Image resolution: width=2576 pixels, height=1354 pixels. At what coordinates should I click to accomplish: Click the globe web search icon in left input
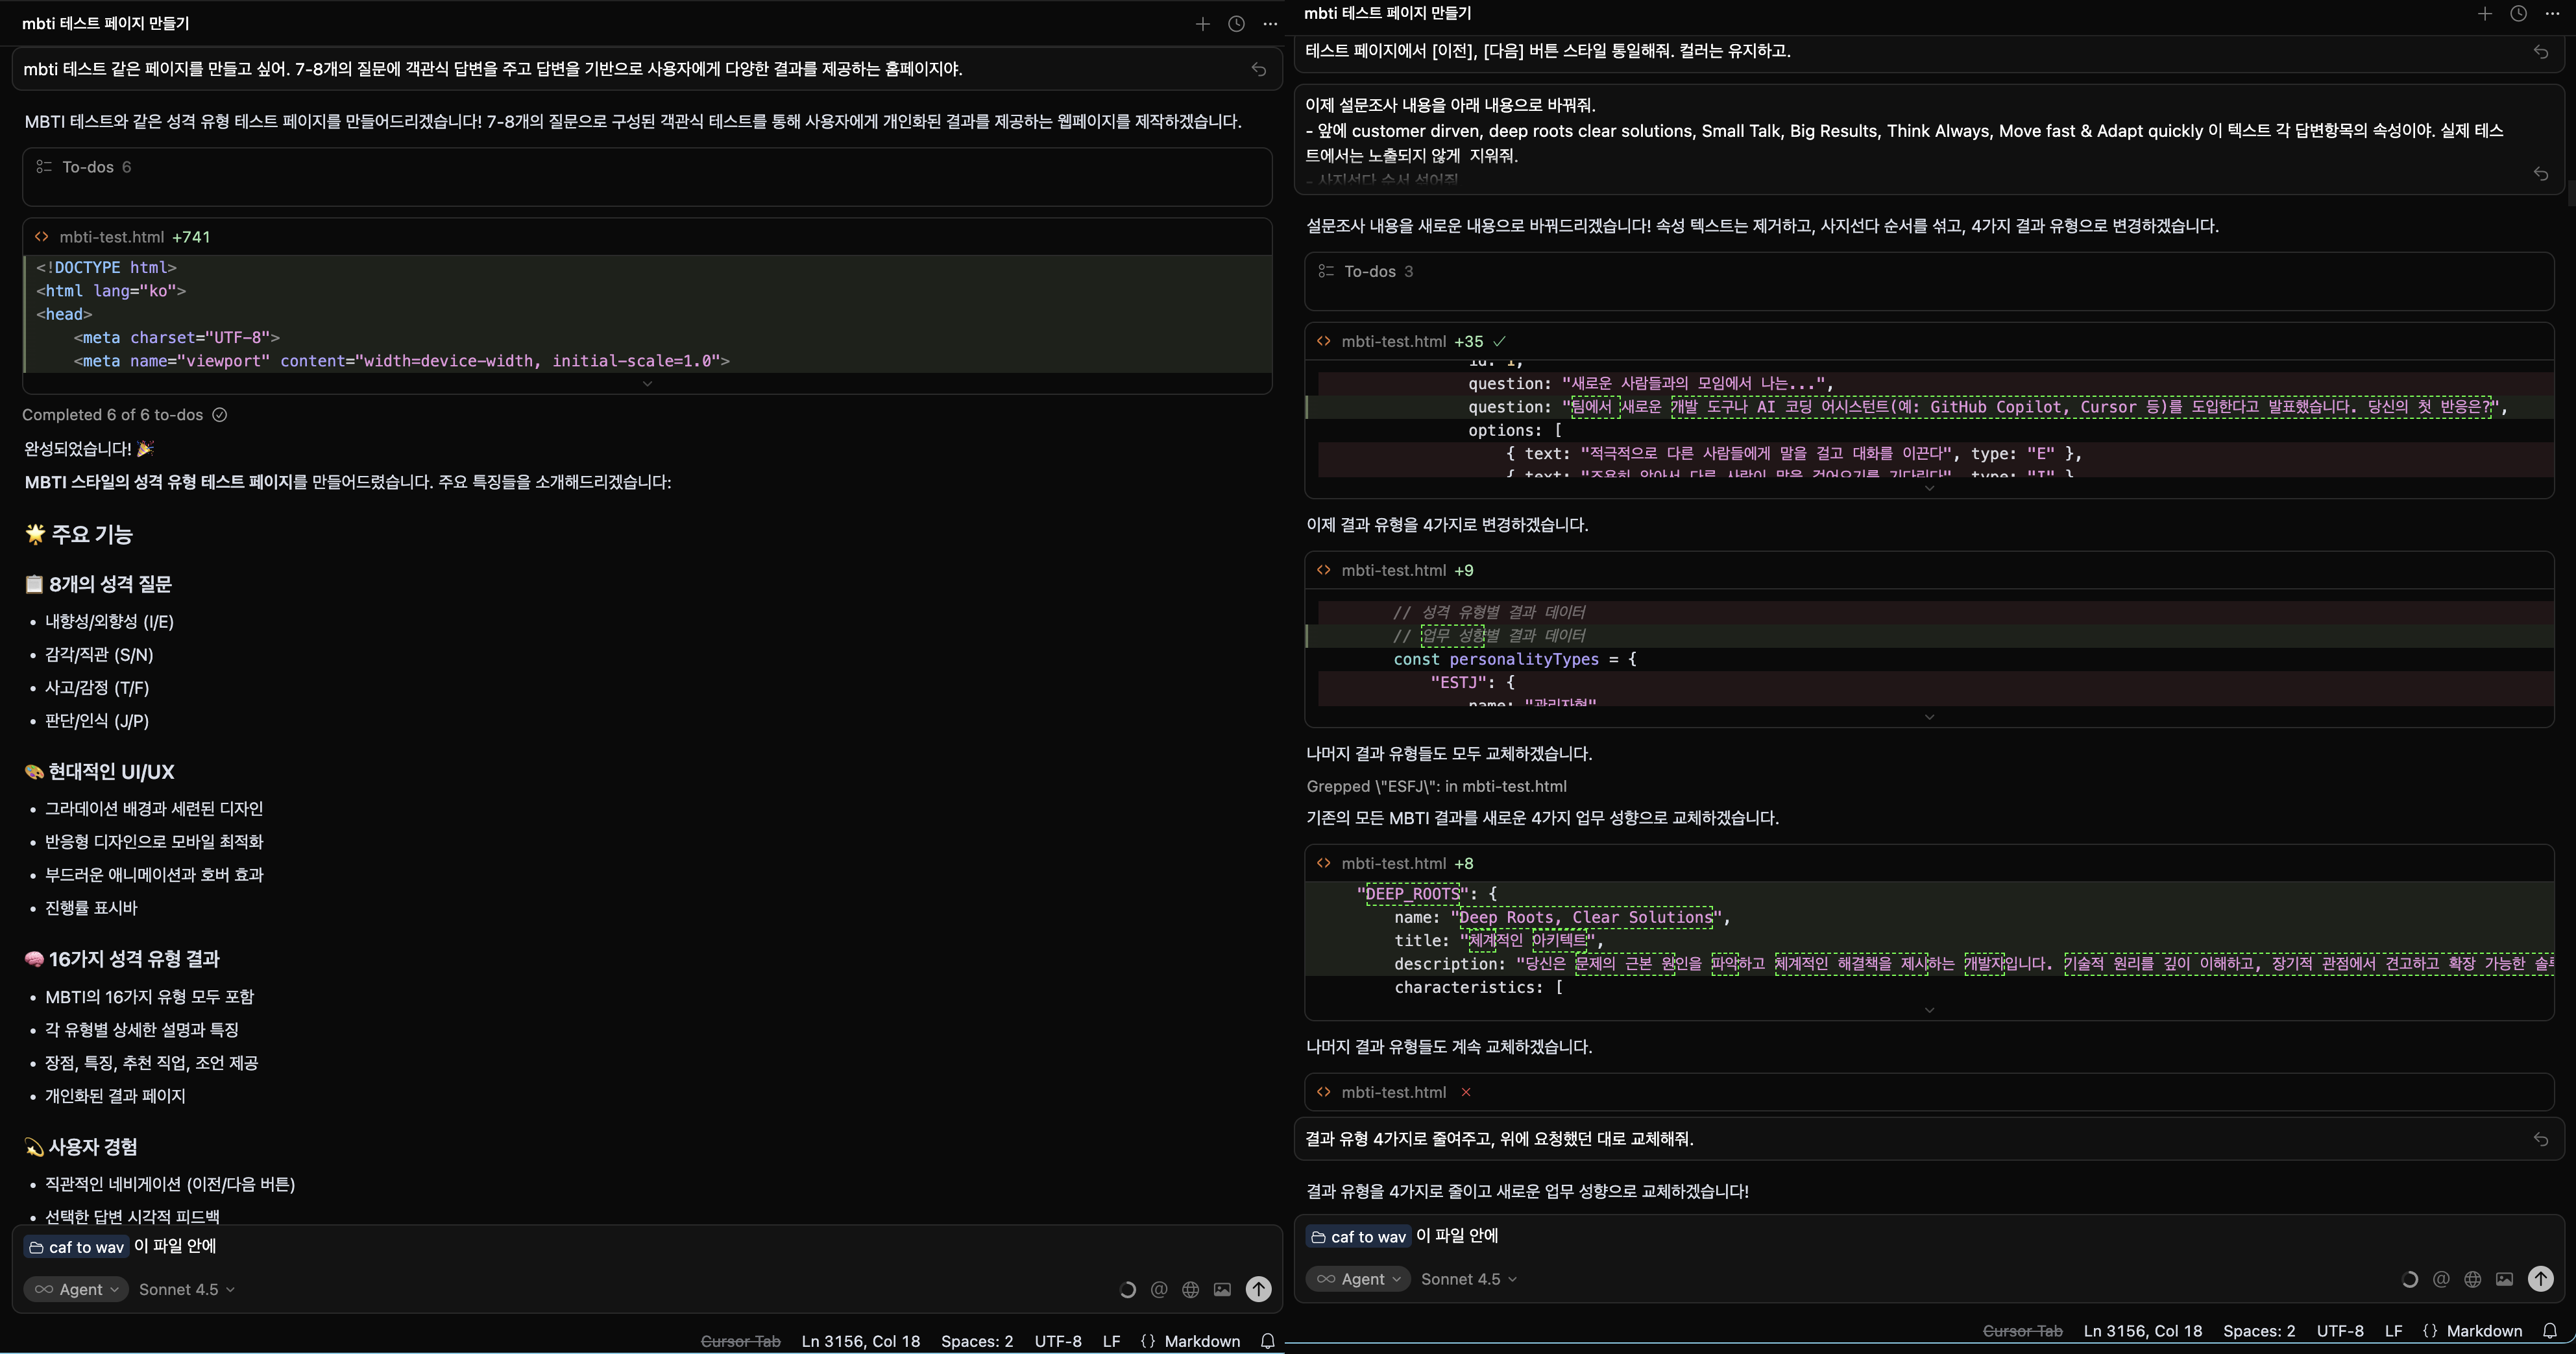click(x=1190, y=1289)
